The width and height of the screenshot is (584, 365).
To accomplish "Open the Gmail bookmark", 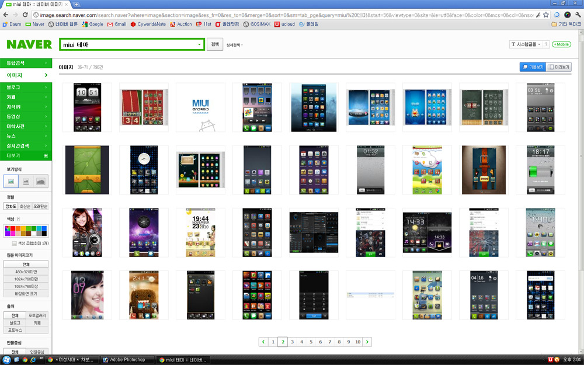I will coord(117,24).
